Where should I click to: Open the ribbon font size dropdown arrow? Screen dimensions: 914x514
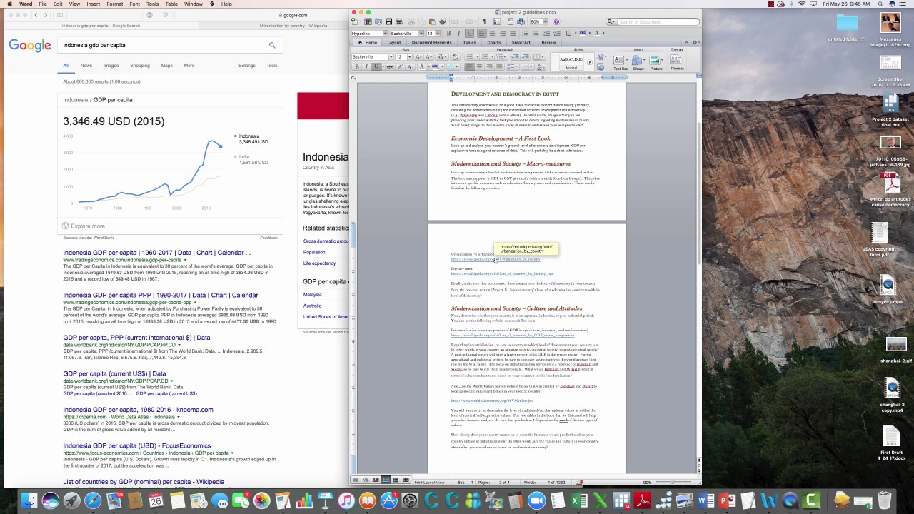pyautogui.click(x=410, y=57)
